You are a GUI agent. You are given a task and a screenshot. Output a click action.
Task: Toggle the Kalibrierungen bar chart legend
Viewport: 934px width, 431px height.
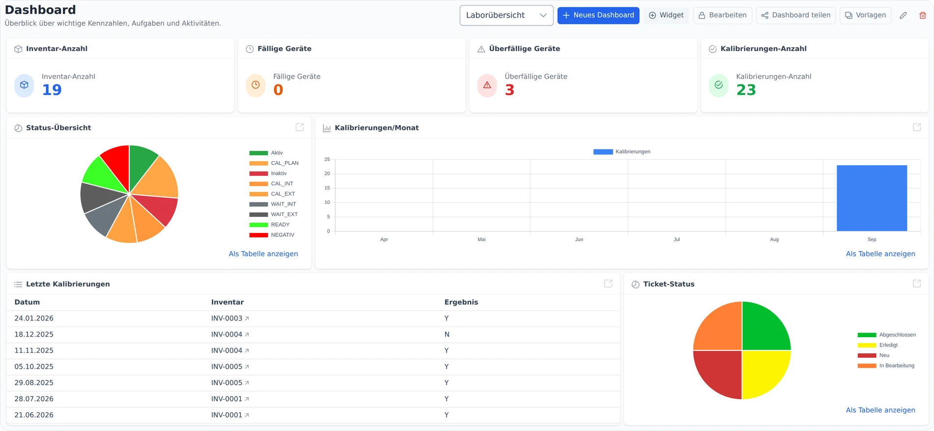tap(622, 152)
